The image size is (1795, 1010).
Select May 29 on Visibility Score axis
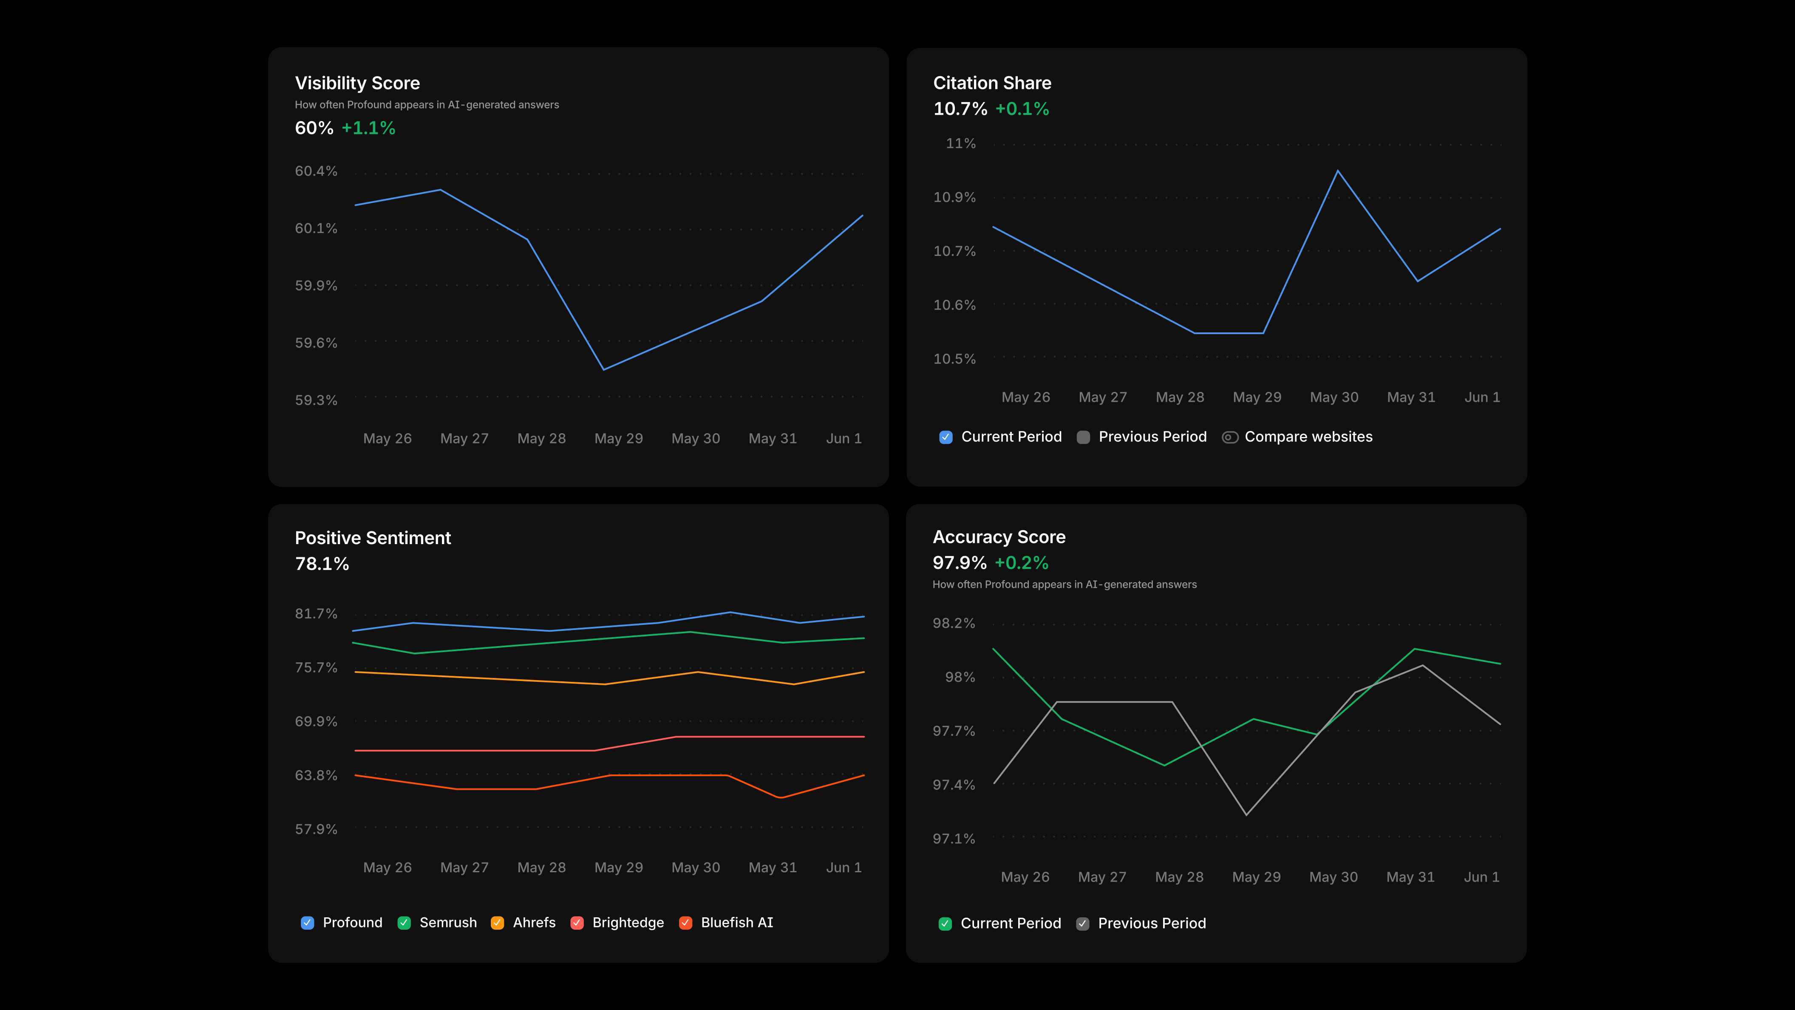click(x=619, y=438)
